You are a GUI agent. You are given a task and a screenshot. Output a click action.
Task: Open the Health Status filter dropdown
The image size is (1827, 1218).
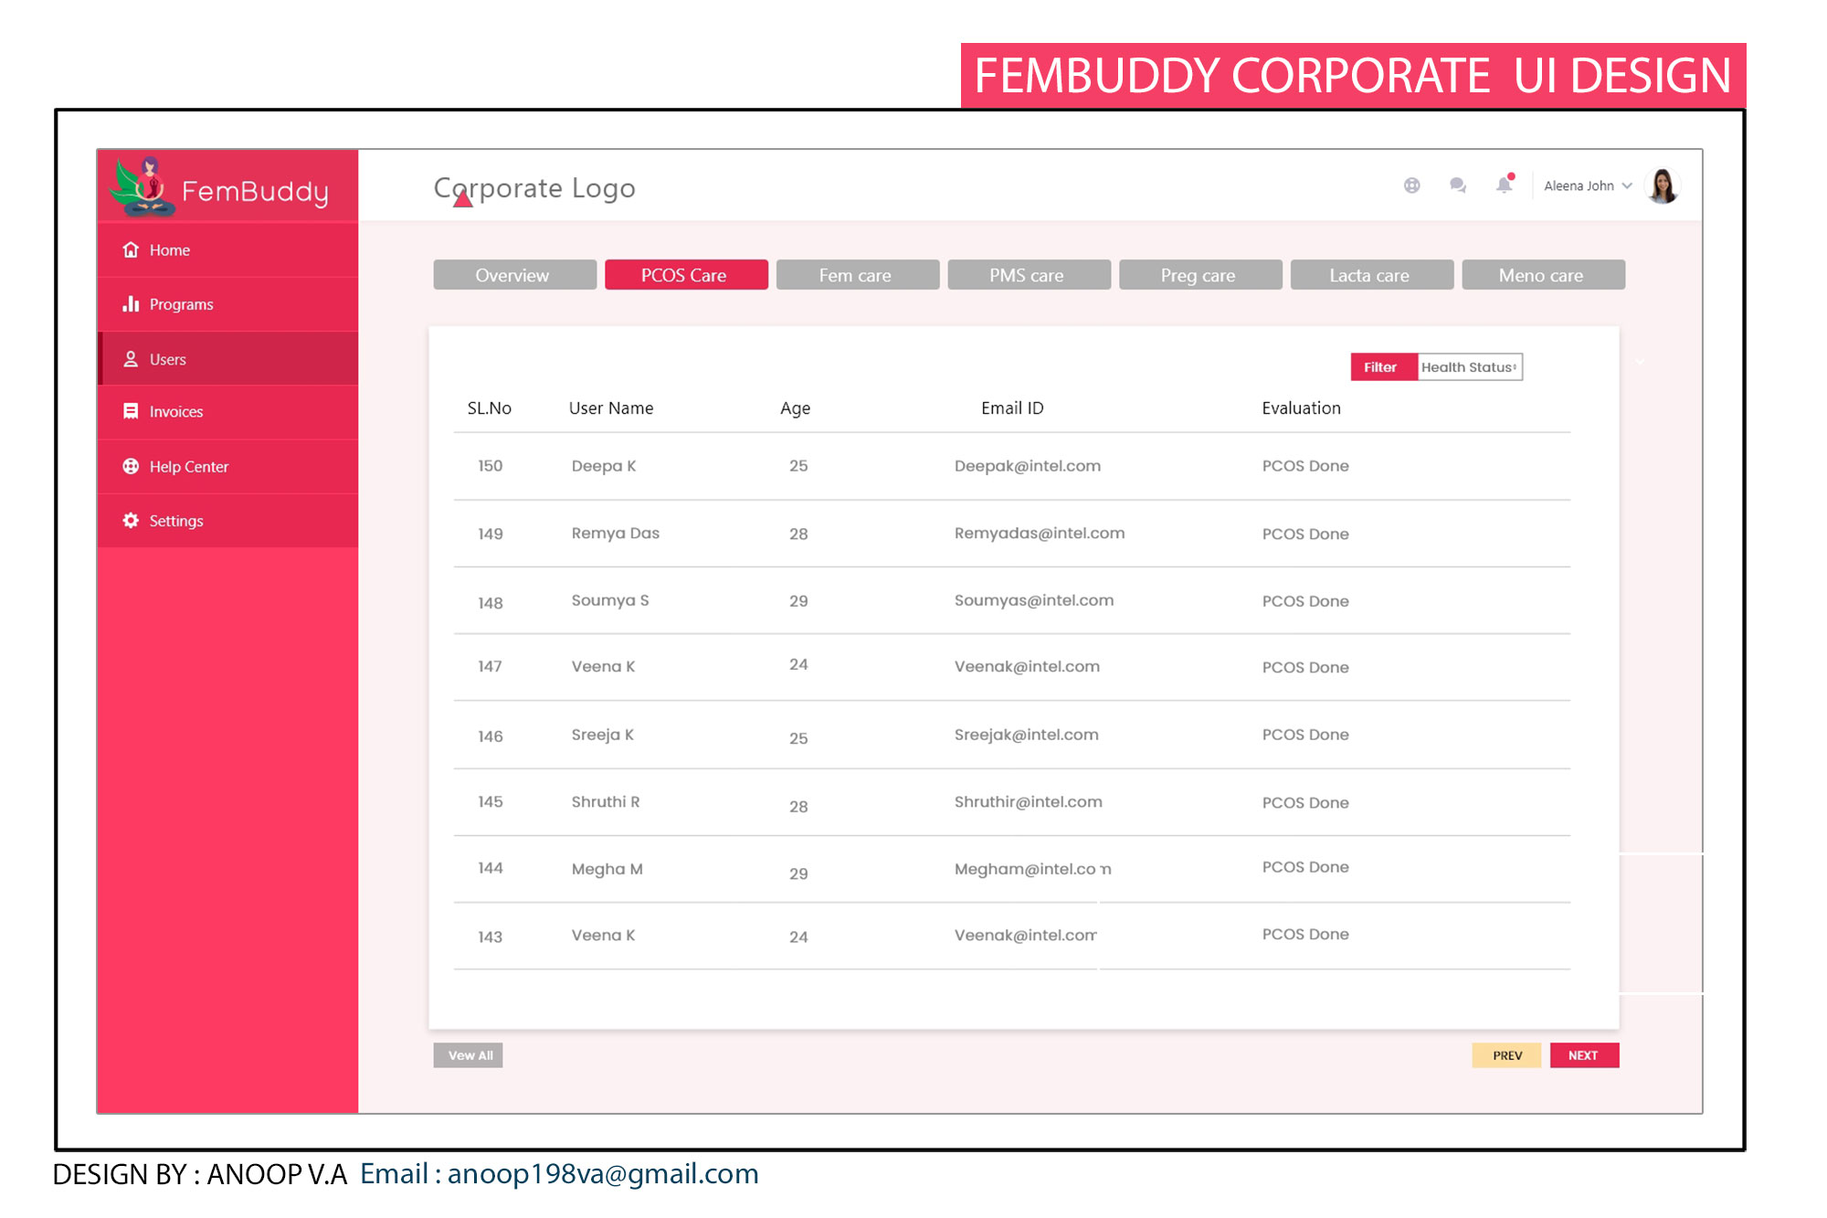point(1469,366)
